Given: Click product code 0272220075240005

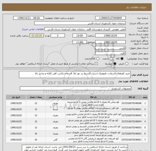Looking at the screenshot, I should pyautogui.click(x=132, y=115).
